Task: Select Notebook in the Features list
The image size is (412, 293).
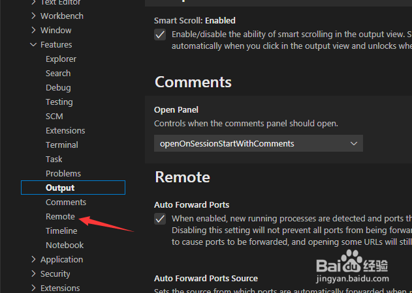Action: 65,245
